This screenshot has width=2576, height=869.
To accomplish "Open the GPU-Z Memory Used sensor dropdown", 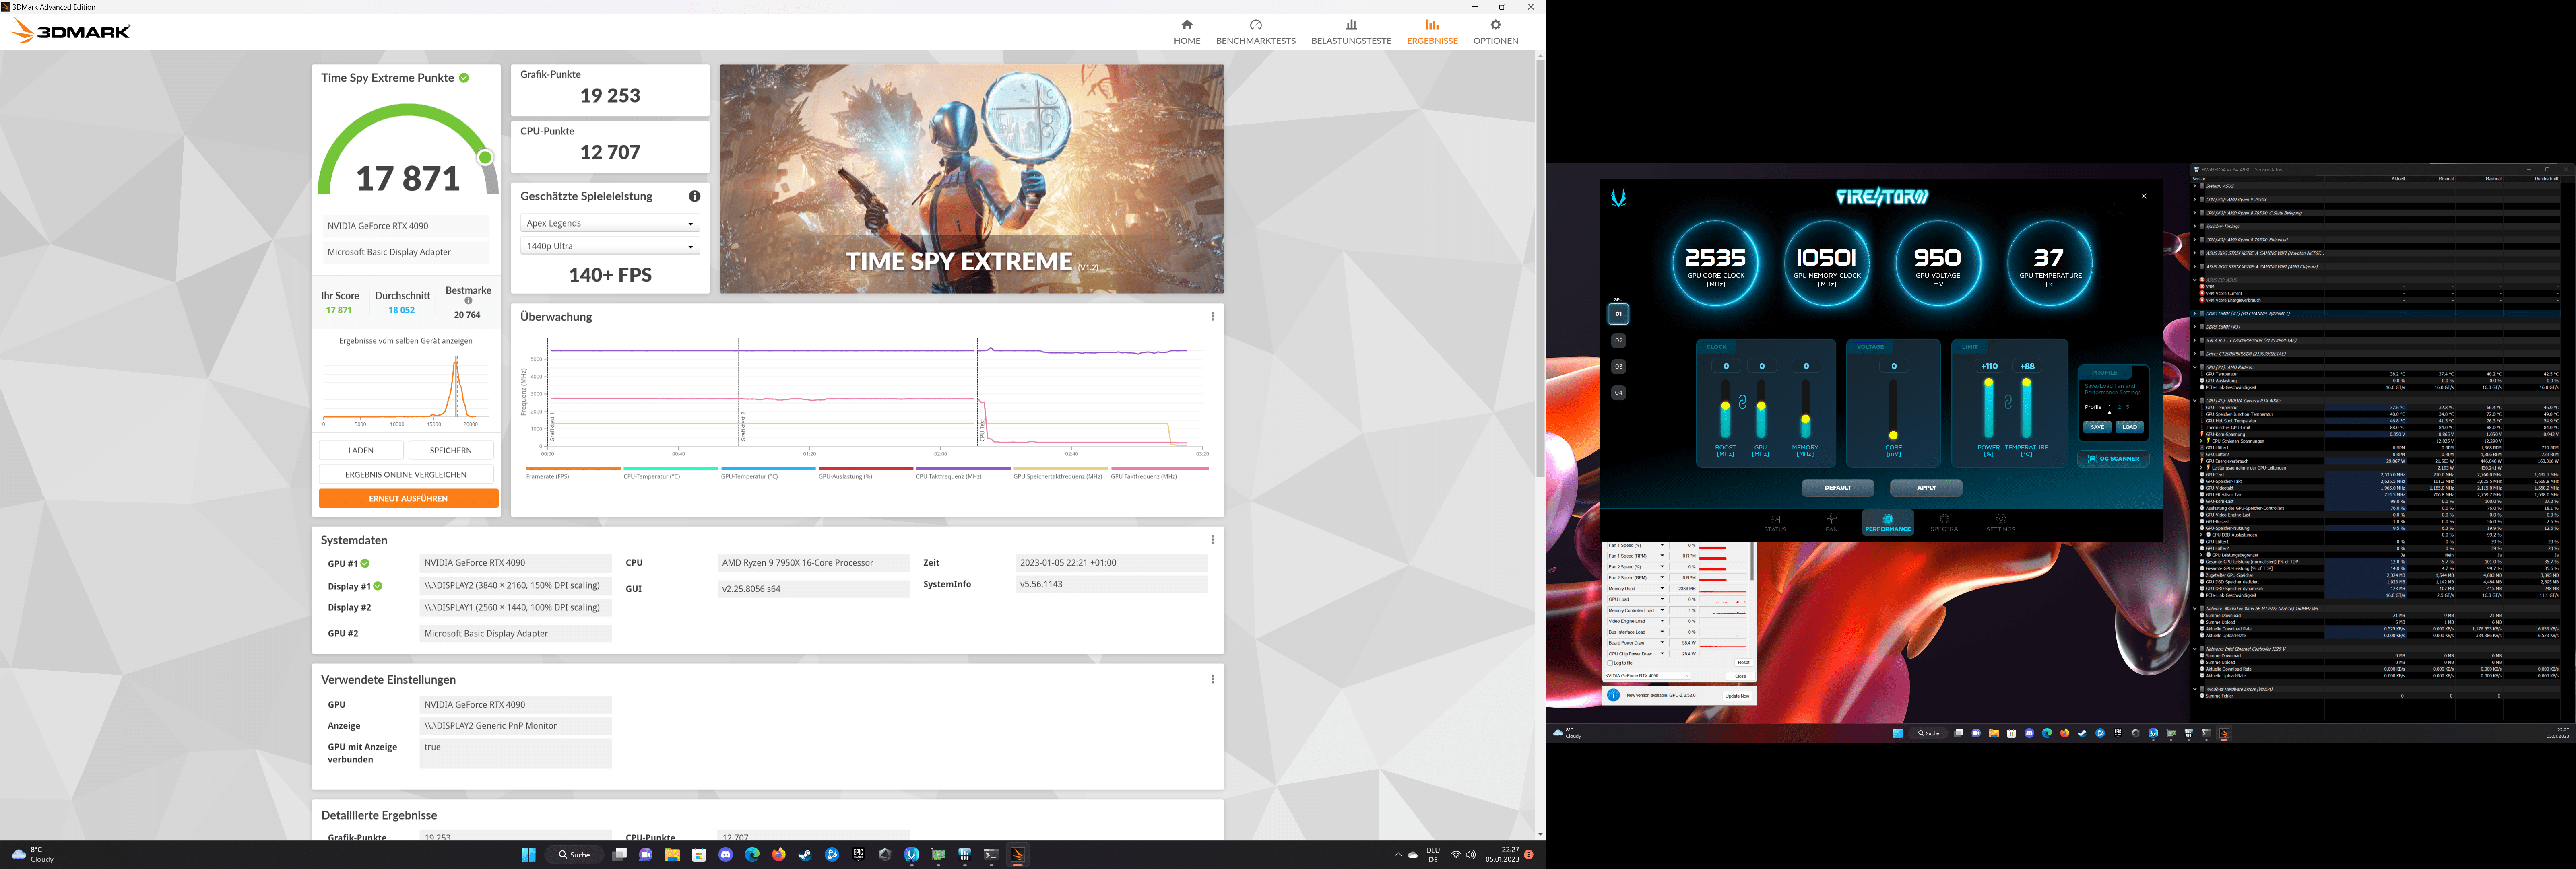I will click(x=1662, y=589).
